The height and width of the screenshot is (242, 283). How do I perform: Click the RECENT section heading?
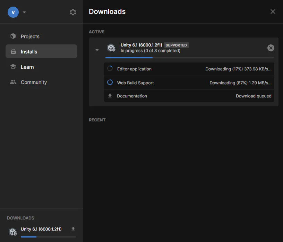(x=97, y=120)
